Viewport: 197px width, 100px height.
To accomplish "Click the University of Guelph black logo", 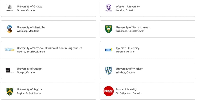I will coord(9,70).
